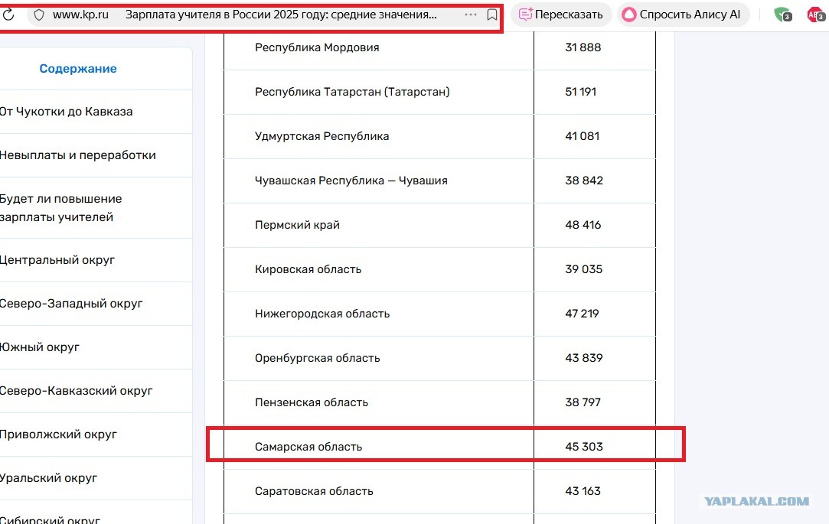Click the Спросить Алису AI button
829x524 pixels.
point(683,15)
